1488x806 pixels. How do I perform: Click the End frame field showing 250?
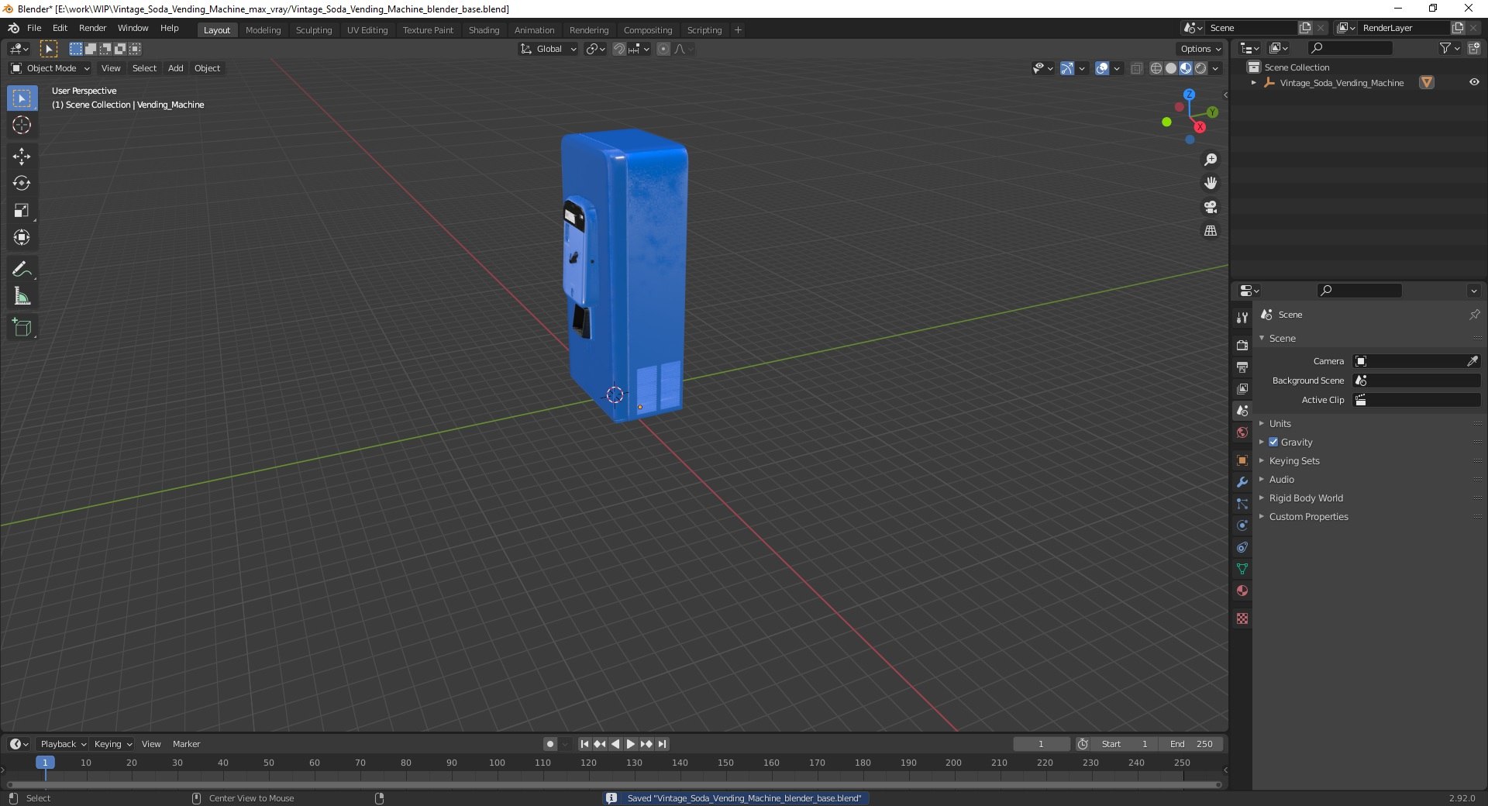click(x=1192, y=744)
